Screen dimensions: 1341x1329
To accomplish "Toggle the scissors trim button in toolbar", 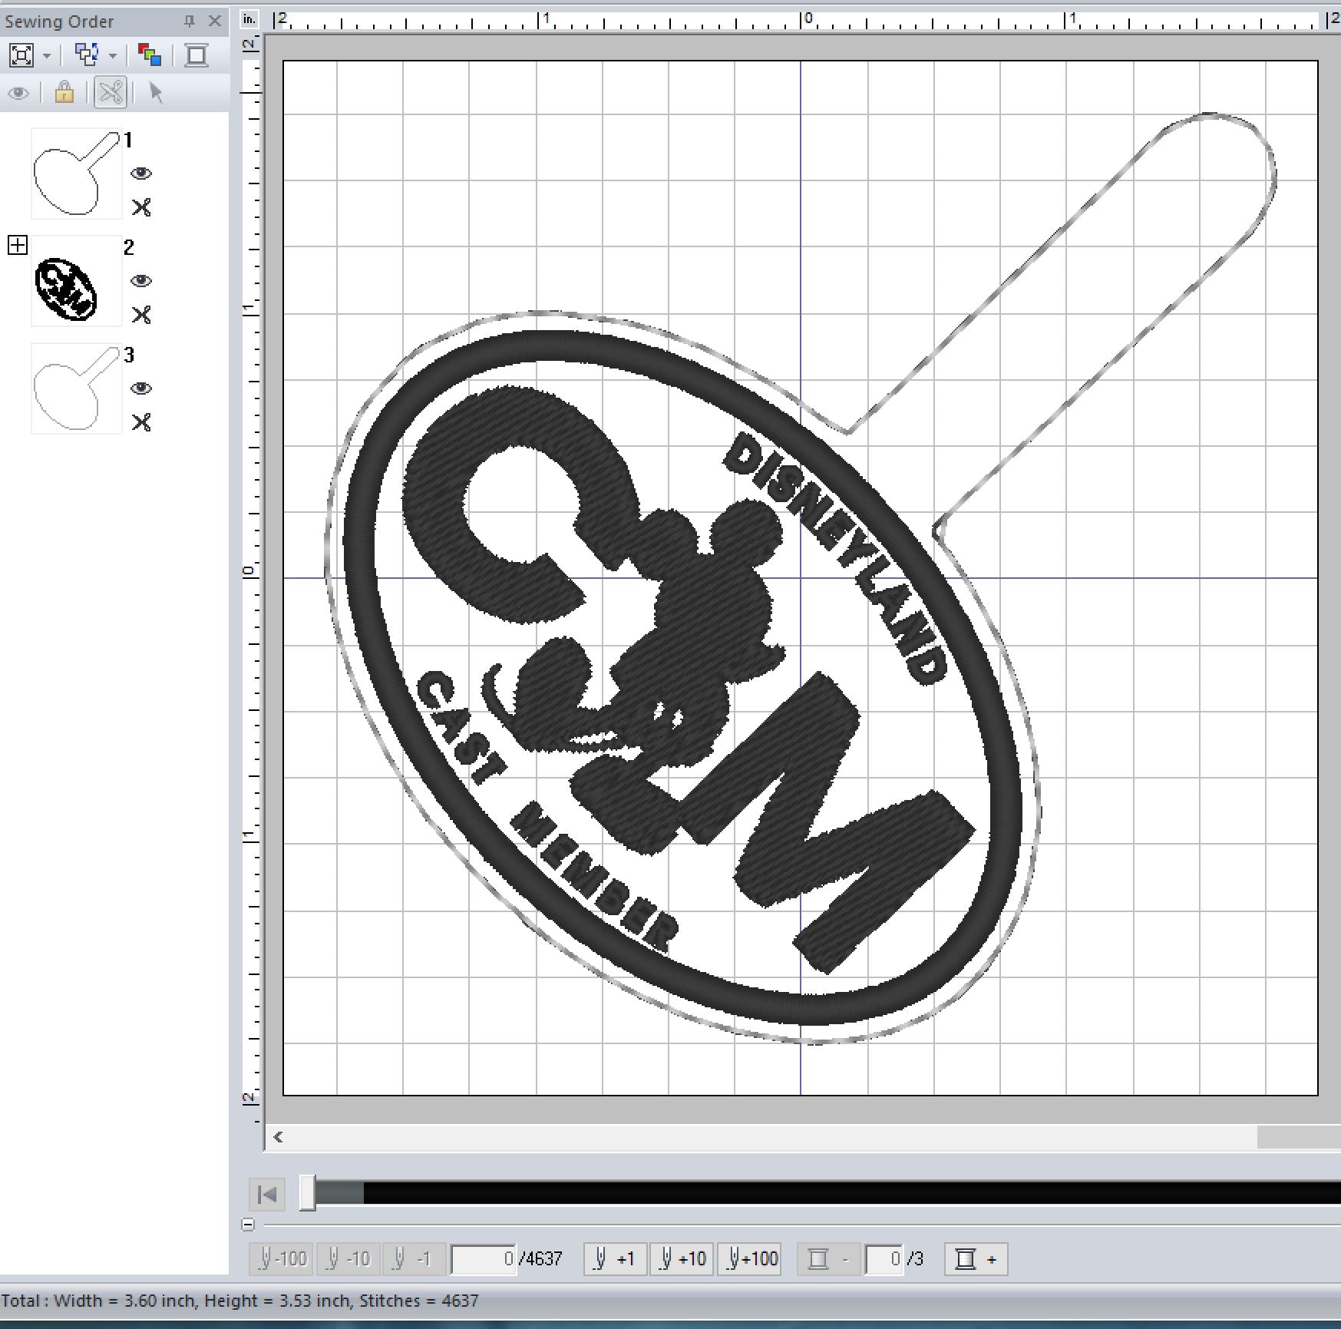I will tap(111, 93).
